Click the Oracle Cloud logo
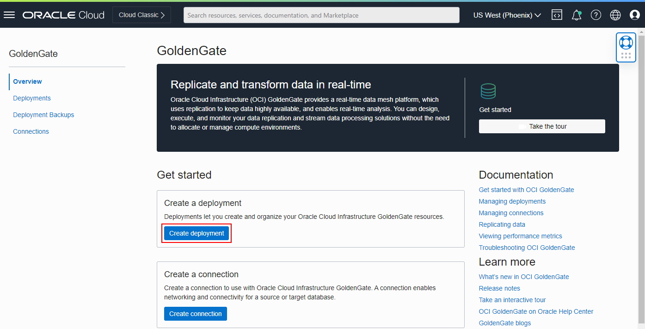645x329 pixels. click(63, 14)
